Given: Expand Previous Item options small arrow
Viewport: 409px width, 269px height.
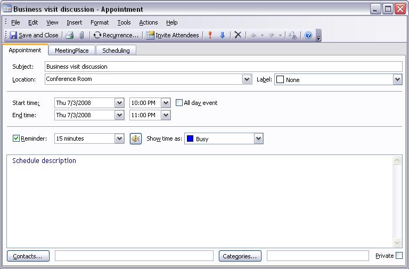Looking at the screenshot, I should click(262, 35).
